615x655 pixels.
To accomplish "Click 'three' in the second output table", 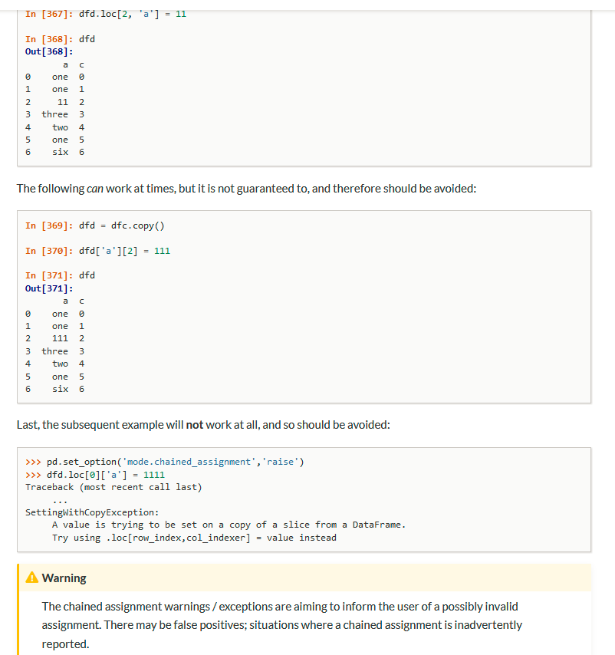I will (54, 351).
